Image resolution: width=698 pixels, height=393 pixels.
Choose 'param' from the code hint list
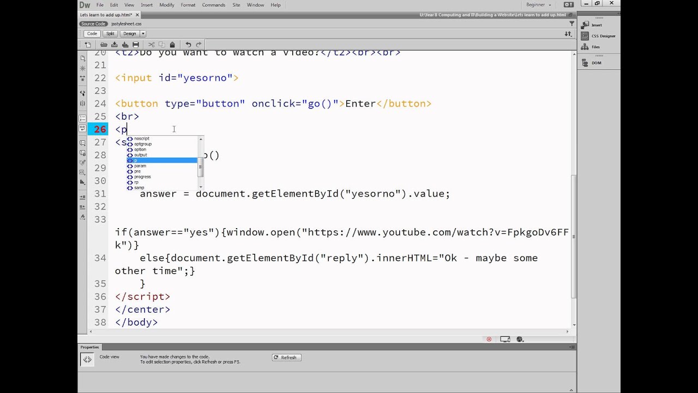[x=162, y=166]
